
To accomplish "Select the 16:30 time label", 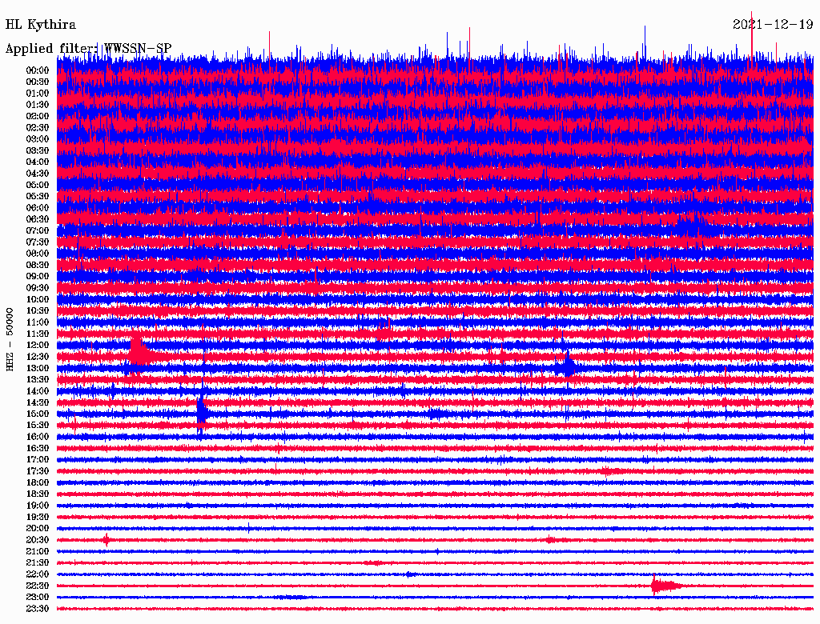I will coord(38,449).
